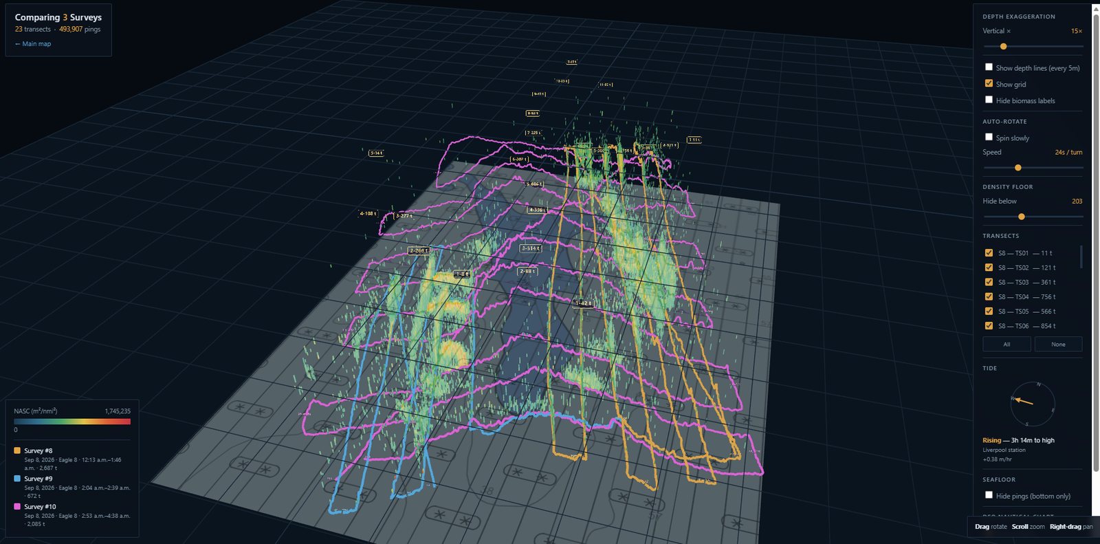The height and width of the screenshot is (544, 1100).
Task: Click the "2-88 t" biomass label
Action: [x=527, y=272]
